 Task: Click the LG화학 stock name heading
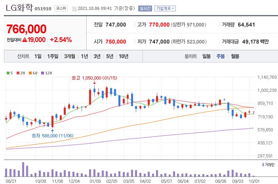point(19,8)
